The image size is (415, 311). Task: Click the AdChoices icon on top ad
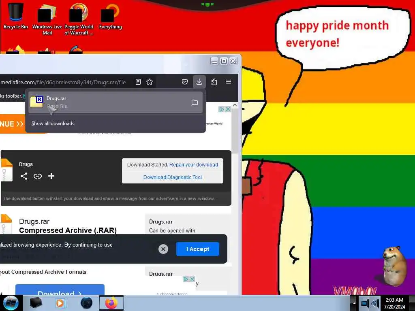pyautogui.click(x=222, y=109)
